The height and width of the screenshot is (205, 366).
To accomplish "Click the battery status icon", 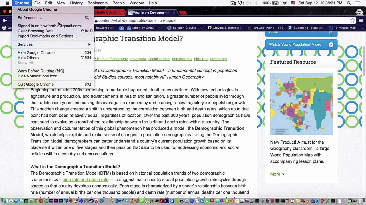I will pyautogui.click(x=276, y=3).
